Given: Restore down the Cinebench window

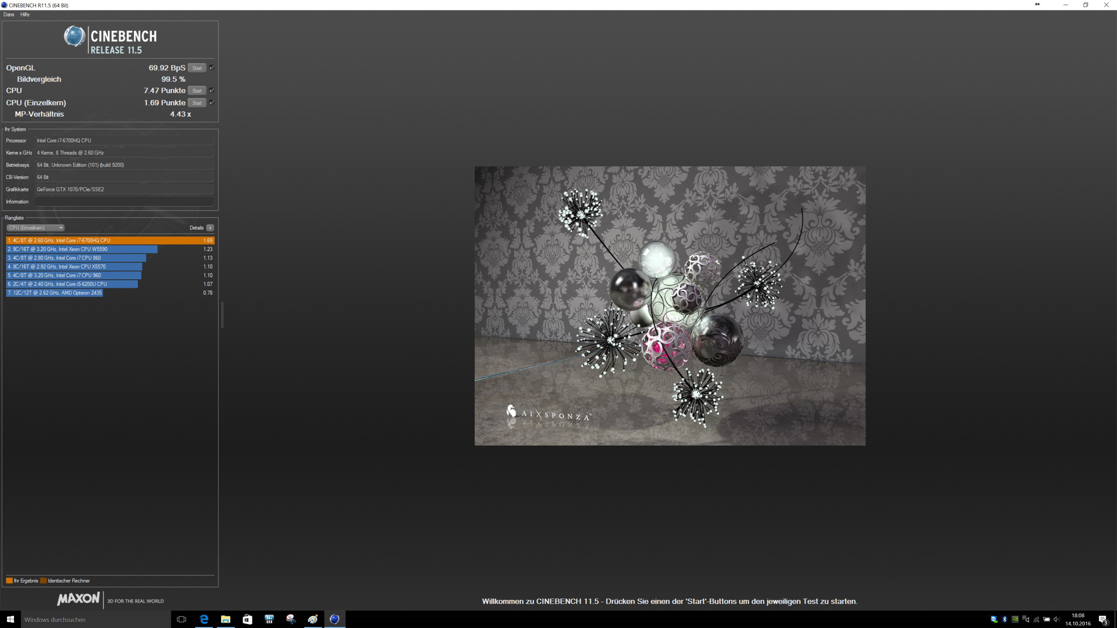Looking at the screenshot, I should point(1086,5).
